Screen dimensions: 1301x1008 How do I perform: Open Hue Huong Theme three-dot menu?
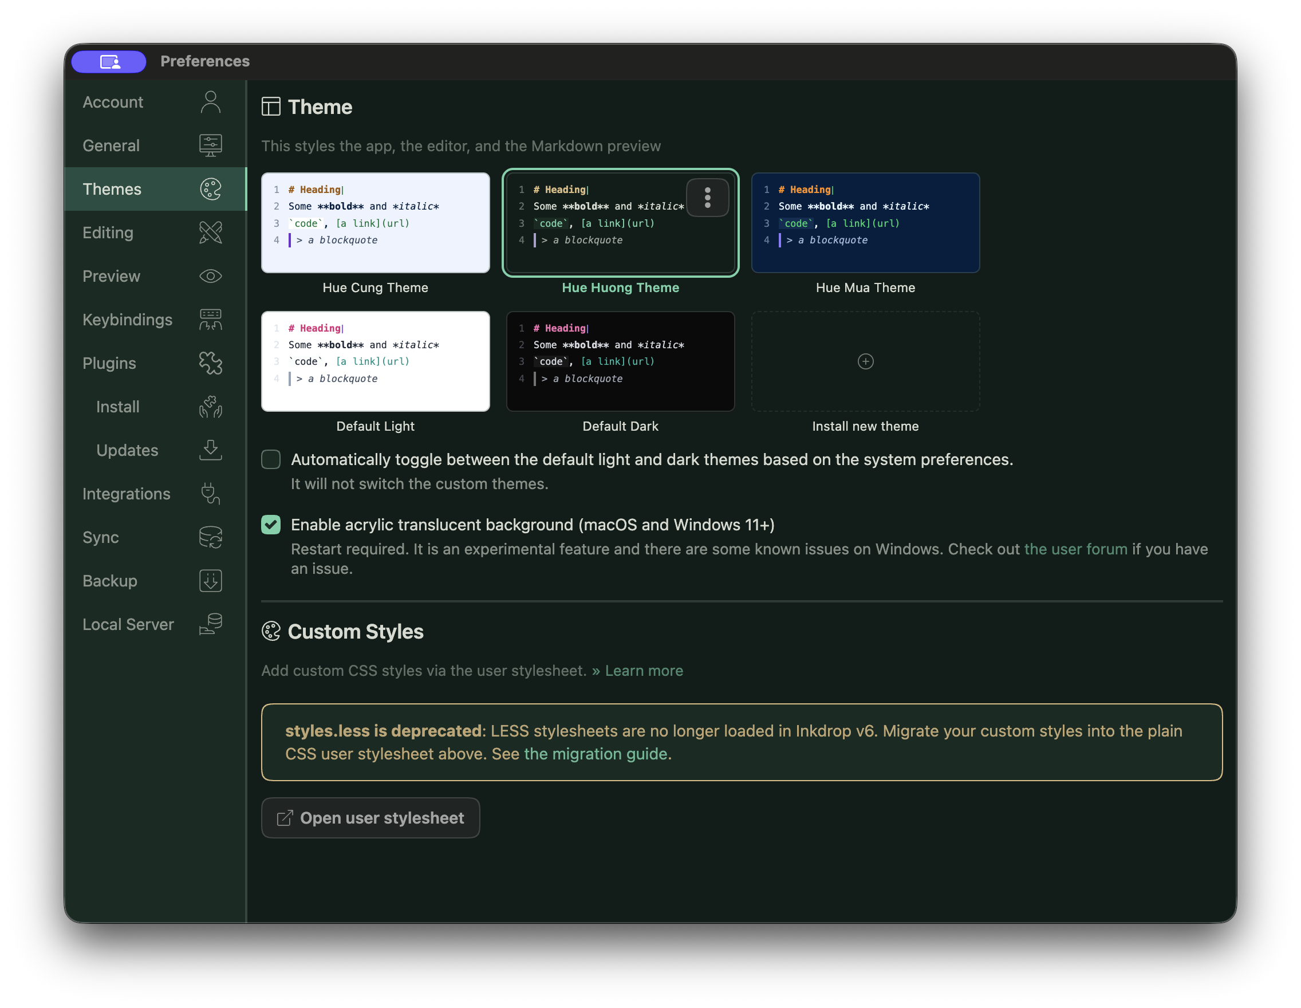[x=707, y=197]
